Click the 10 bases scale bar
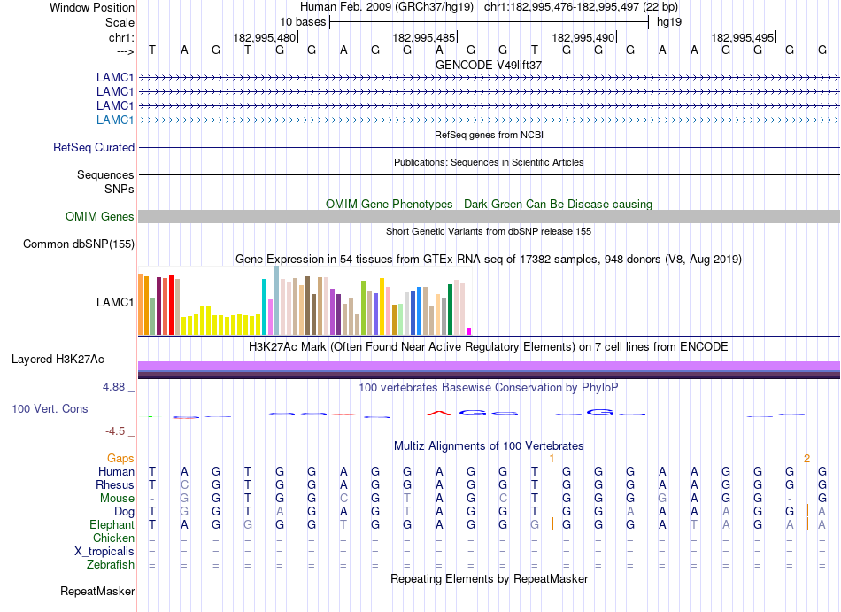Viewport: 841px width, 612px height. coord(489,21)
